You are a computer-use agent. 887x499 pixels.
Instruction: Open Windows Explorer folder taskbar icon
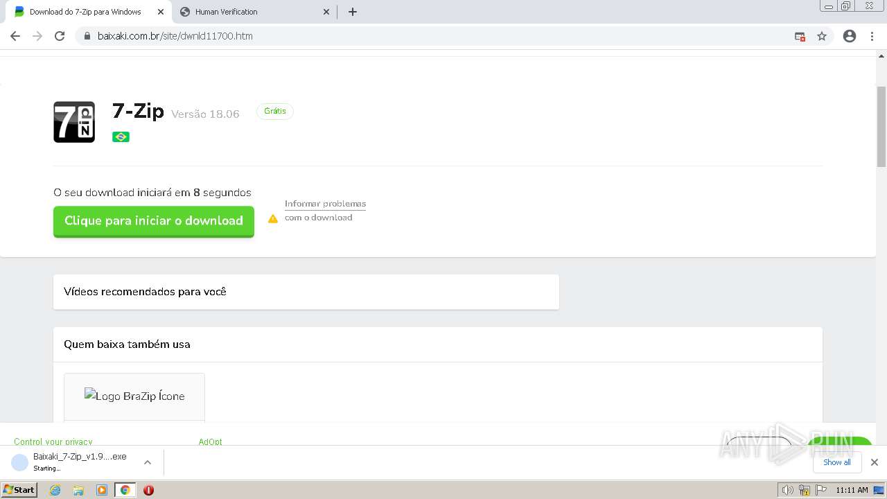click(x=78, y=490)
